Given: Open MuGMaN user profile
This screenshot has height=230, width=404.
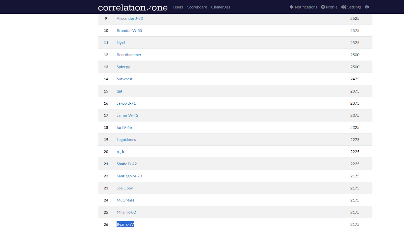Looking at the screenshot, I should coord(125,200).
